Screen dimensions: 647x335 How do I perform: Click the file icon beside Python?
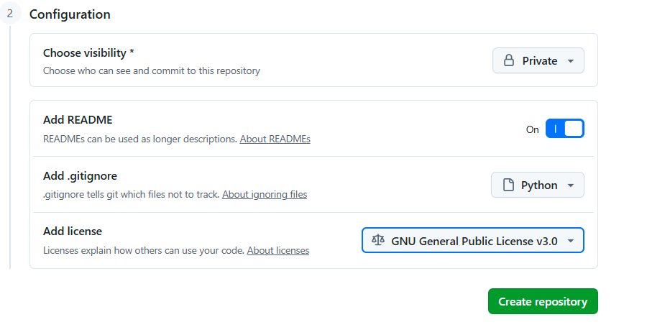508,185
